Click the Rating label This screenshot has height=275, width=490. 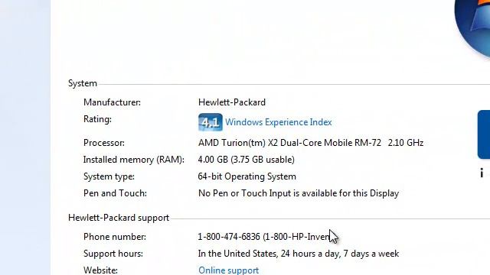click(97, 119)
